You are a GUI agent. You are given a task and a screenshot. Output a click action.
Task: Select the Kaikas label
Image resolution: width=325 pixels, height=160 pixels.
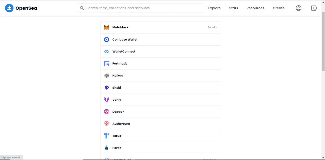118,76
